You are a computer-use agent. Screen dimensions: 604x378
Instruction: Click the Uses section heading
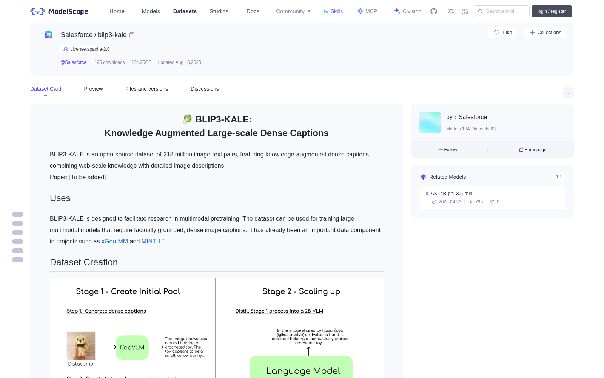(60, 198)
